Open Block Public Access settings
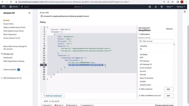189x106 pixels. (x=15, y=48)
